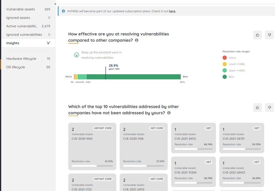Click the sparkle icon next to Insights
The image size is (275, 191).
tap(48, 43)
